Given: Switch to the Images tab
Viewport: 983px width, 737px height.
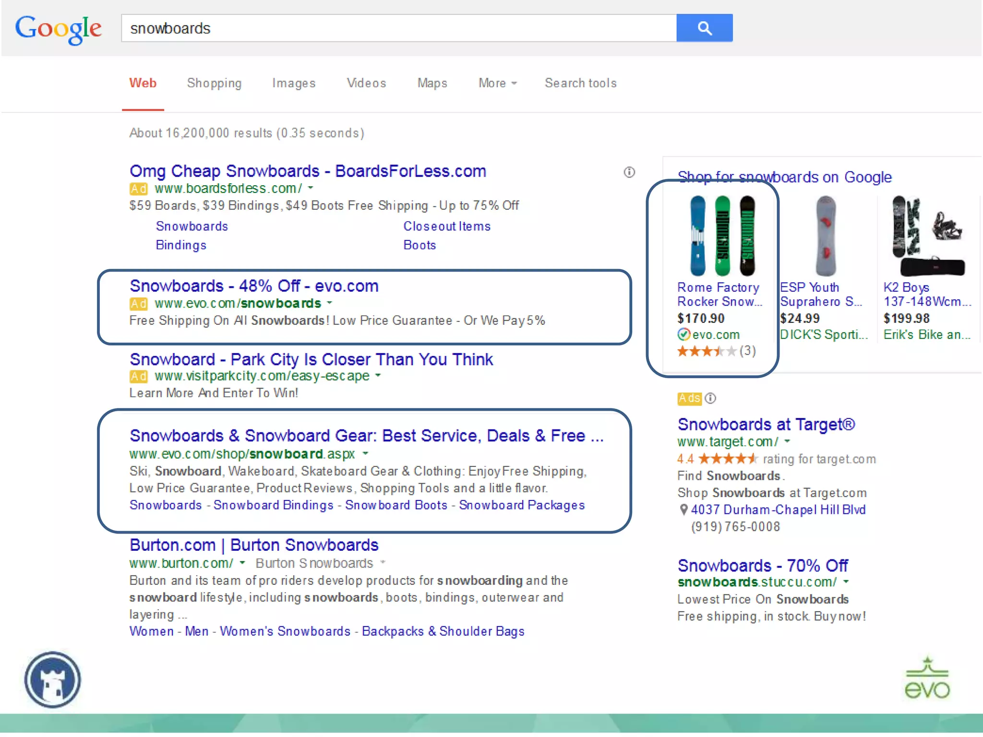Looking at the screenshot, I should pos(294,83).
